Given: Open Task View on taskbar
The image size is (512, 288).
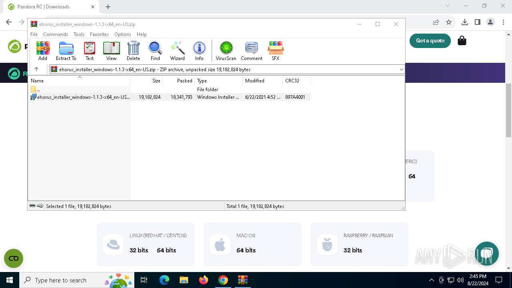Looking at the screenshot, I should click(144, 280).
